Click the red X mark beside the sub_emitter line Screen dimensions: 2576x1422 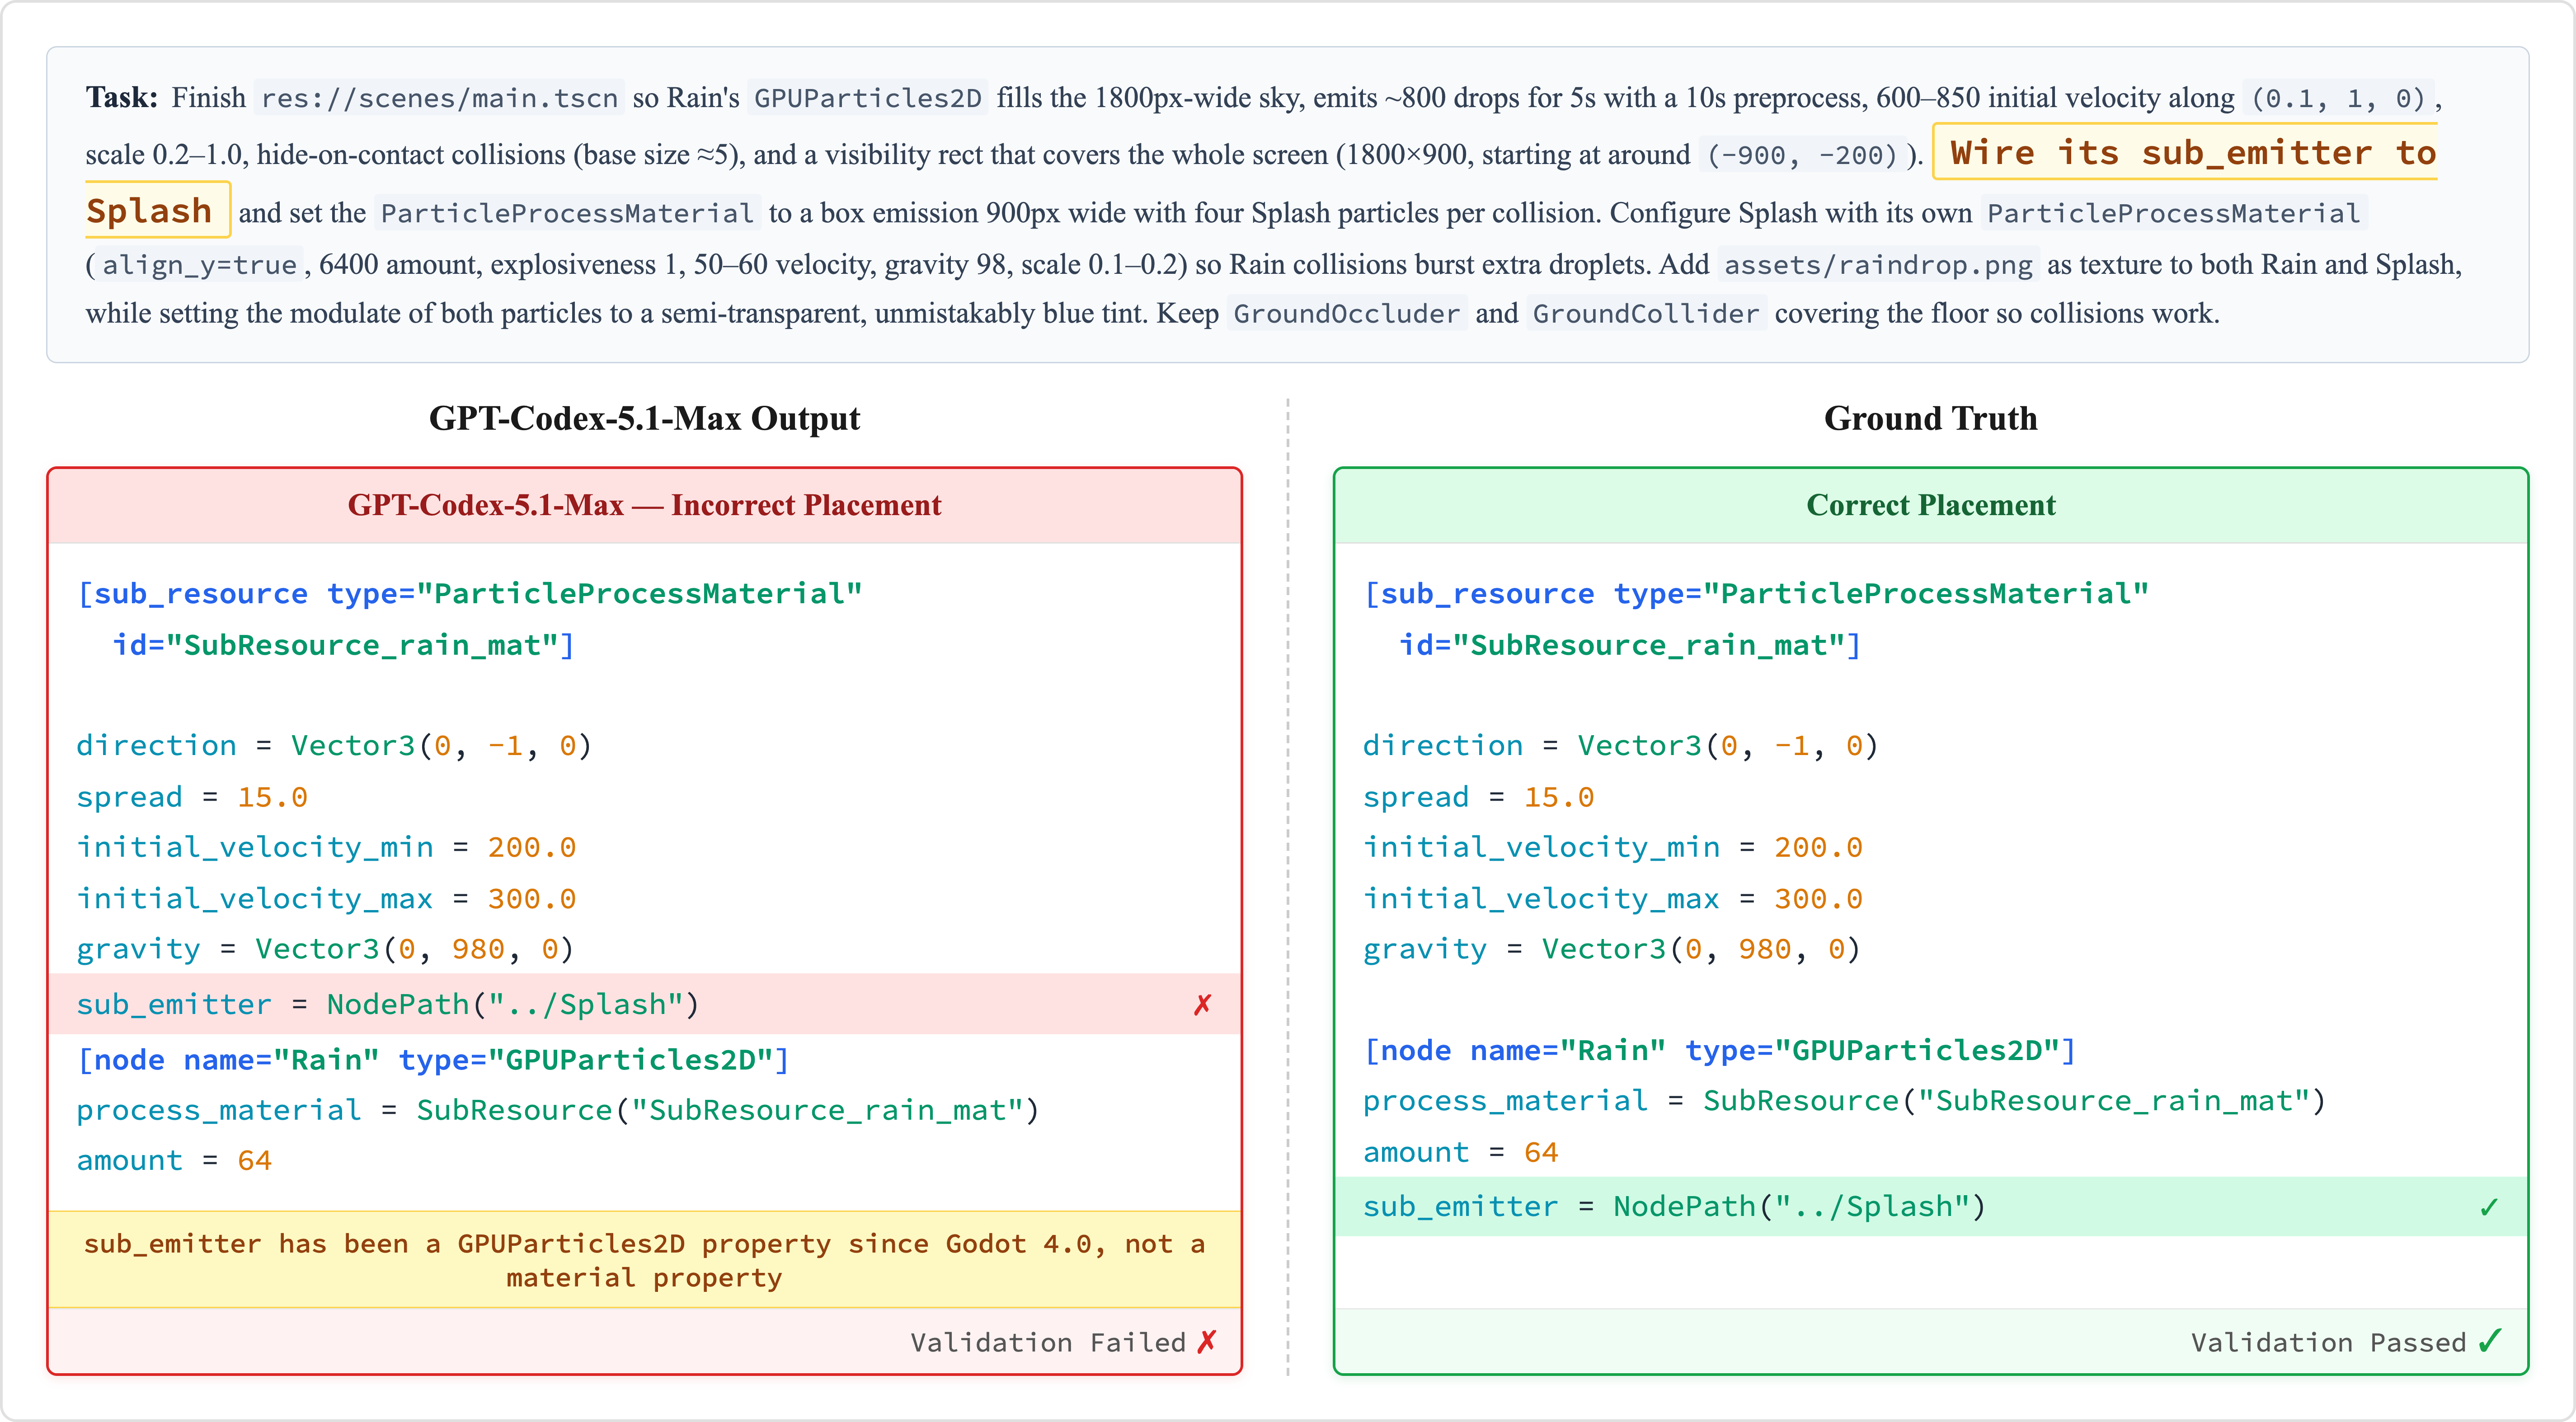click(x=1202, y=1004)
